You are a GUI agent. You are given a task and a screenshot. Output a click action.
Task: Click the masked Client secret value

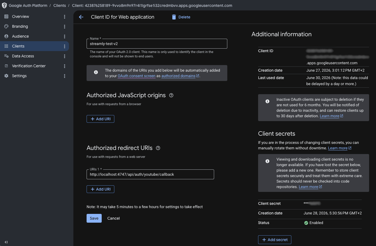(312, 203)
